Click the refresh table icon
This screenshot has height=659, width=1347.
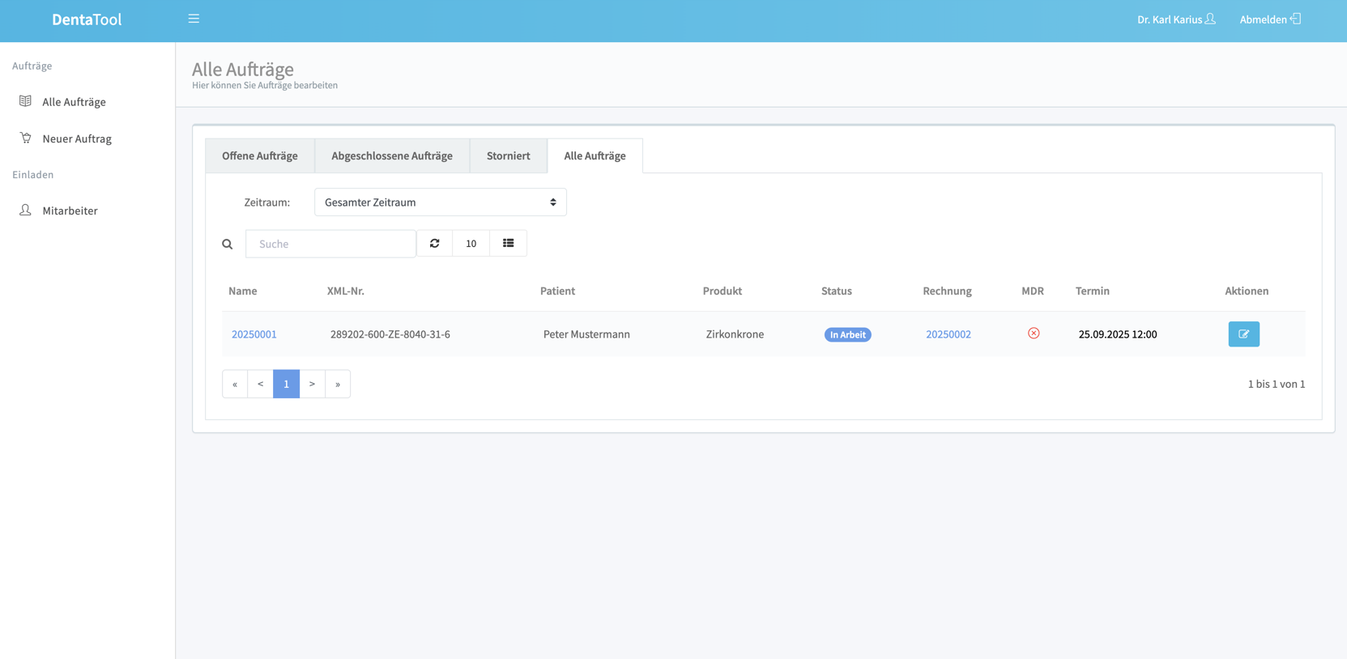(x=435, y=244)
